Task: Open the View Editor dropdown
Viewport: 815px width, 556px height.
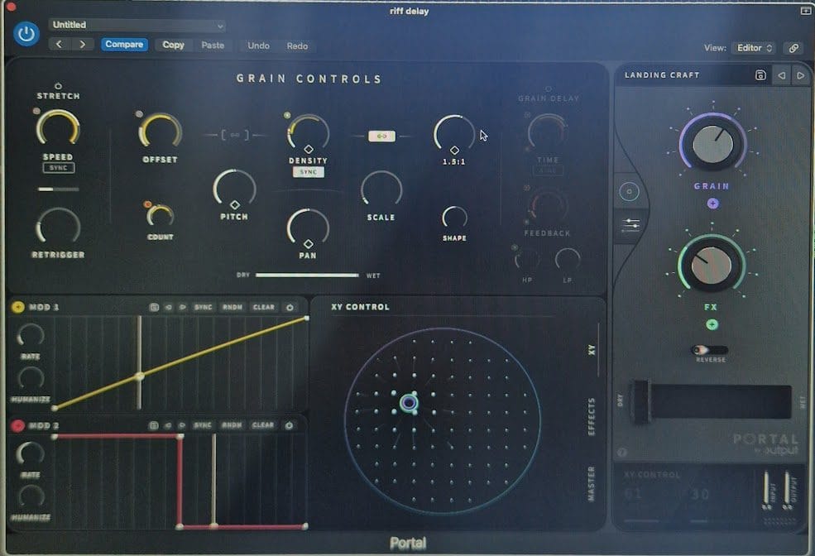Action: coord(753,48)
